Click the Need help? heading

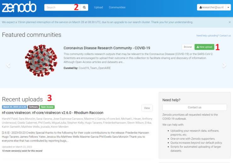tap(171, 100)
